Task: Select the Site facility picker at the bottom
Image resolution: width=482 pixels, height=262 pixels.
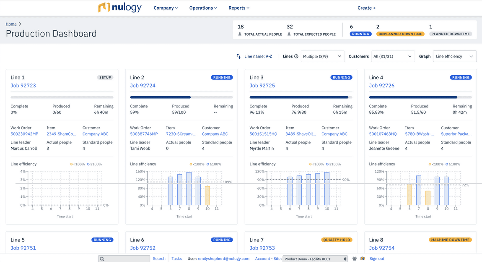Action: point(315,259)
